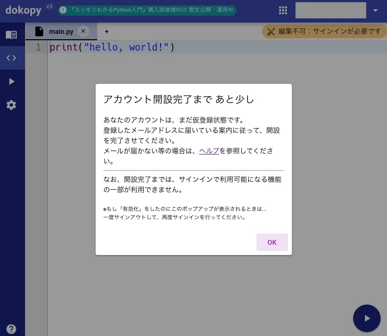Close the main.py tab
This screenshot has height=336, width=387.
coord(83,31)
